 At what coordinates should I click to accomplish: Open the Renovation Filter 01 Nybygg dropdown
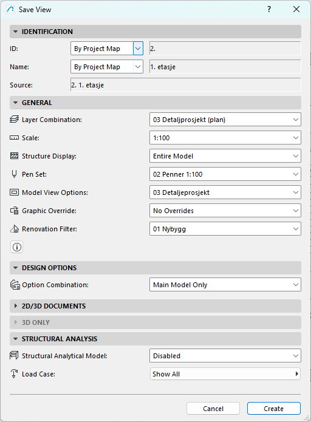click(225, 229)
